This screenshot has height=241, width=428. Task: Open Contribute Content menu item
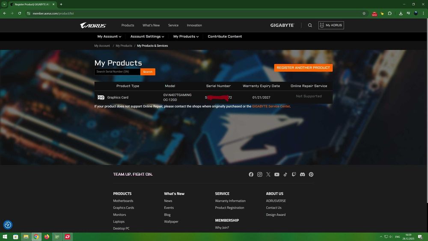click(x=225, y=36)
